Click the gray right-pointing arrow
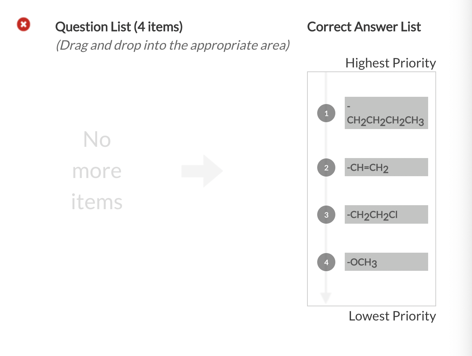 click(202, 171)
